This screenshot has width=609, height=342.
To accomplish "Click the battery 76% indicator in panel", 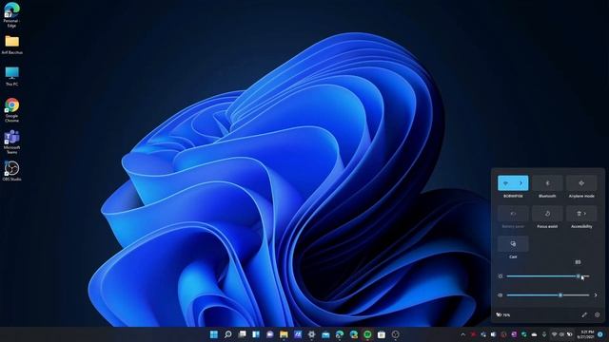I will point(503,314).
